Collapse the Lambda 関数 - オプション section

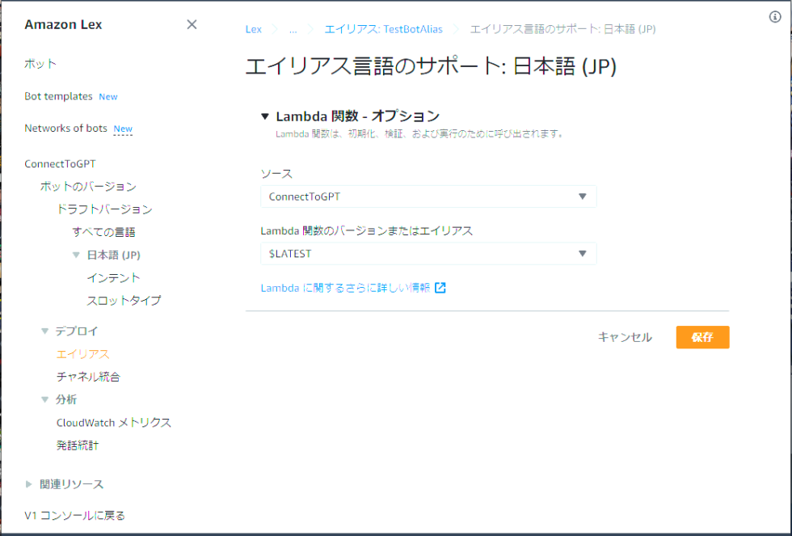click(x=266, y=116)
